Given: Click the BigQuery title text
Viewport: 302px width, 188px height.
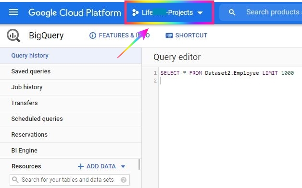Looking at the screenshot, I should (x=46, y=35).
